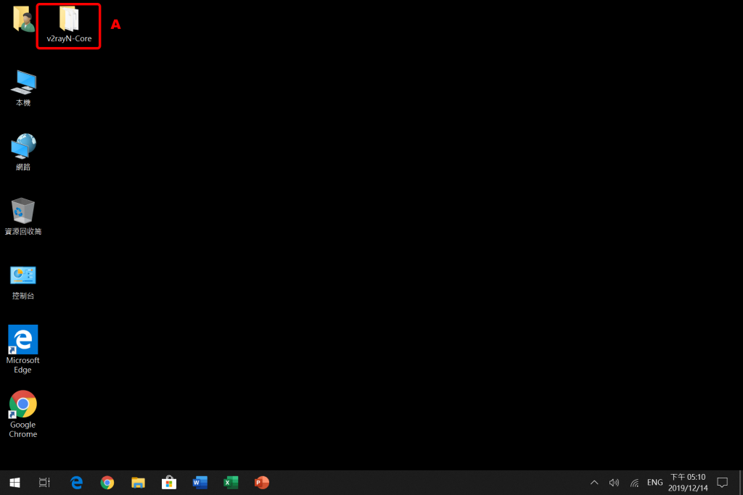Open the Action Center notifications icon
The width and height of the screenshot is (743, 495).
click(x=722, y=483)
